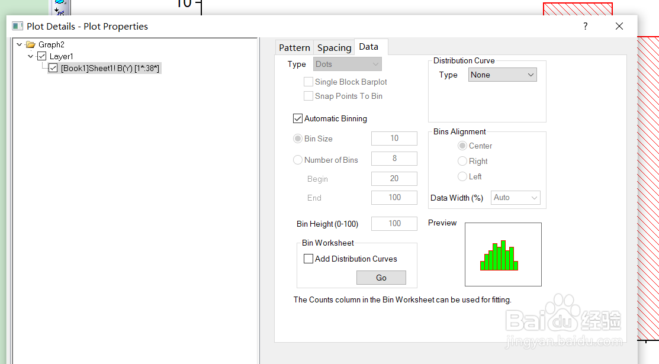Uncheck Automatic Binning
This screenshot has width=659, height=364.
pos(298,118)
